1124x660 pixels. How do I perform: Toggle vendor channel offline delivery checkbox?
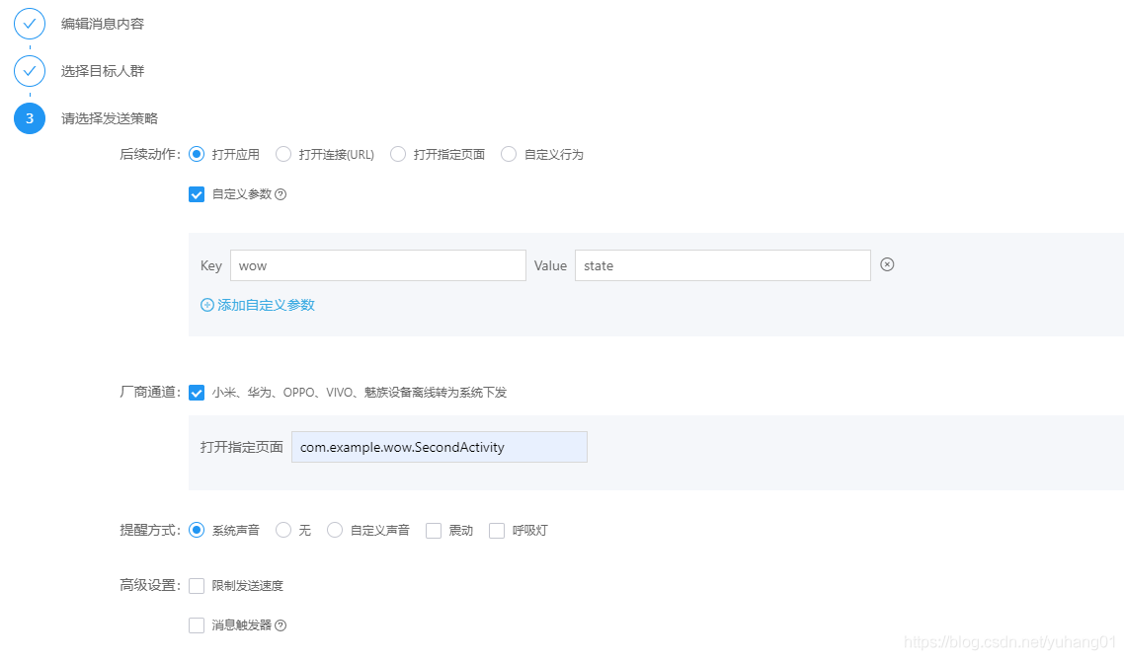(197, 393)
